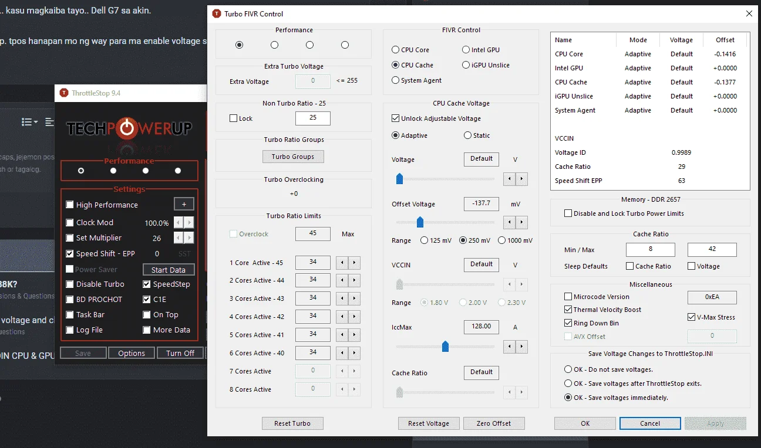Select second Performance profile in FIVR window
This screenshot has height=448, width=761.
tap(274, 45)
